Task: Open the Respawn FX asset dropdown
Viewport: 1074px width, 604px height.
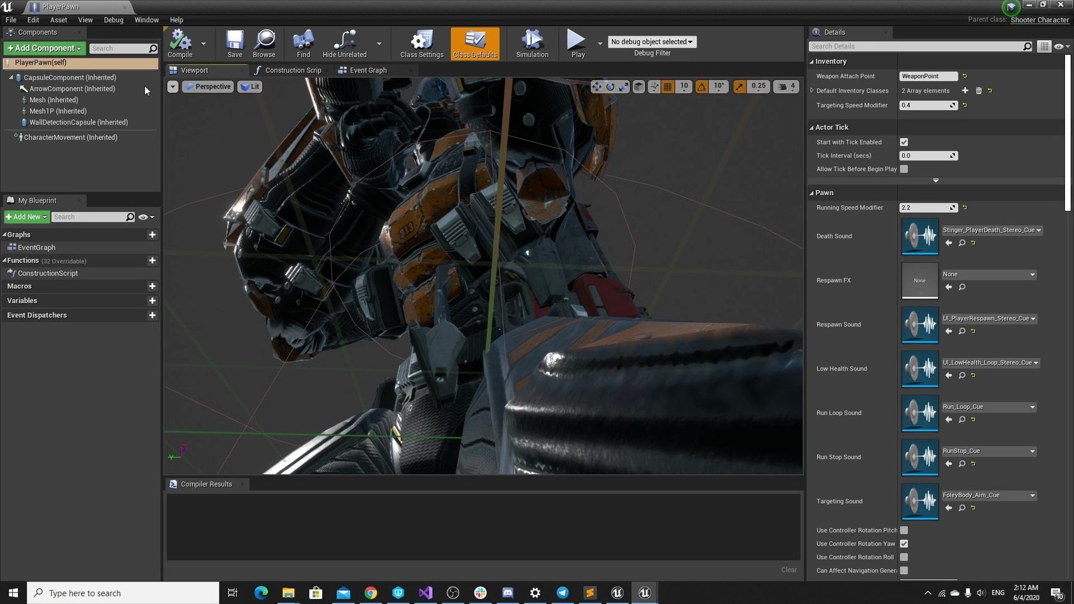Action: point(988,274)
